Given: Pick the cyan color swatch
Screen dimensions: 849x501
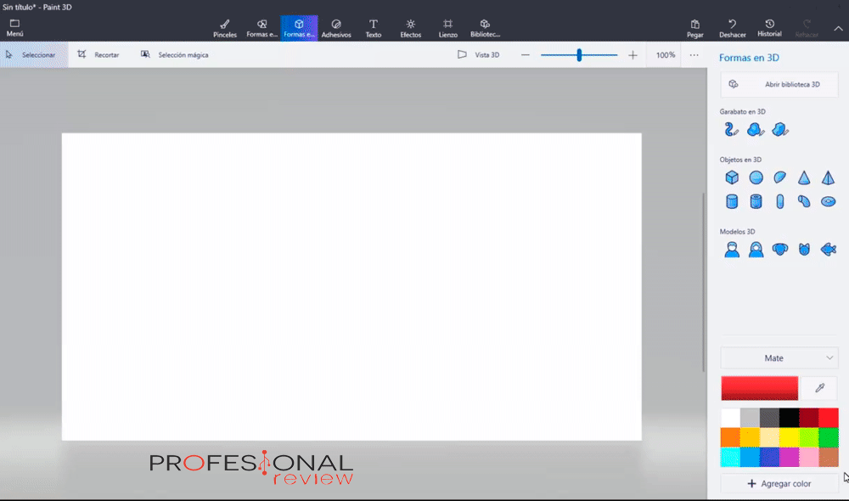Looking at the screenshot, I should (730, 457).
